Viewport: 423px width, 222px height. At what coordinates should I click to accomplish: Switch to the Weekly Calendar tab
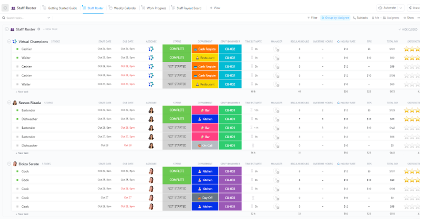[122, 8]
